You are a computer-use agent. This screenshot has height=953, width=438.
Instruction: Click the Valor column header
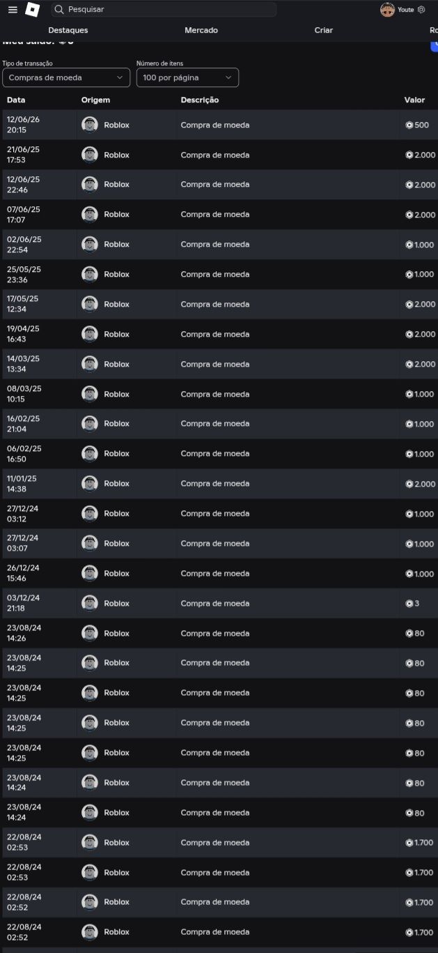[x=414, y=100]
